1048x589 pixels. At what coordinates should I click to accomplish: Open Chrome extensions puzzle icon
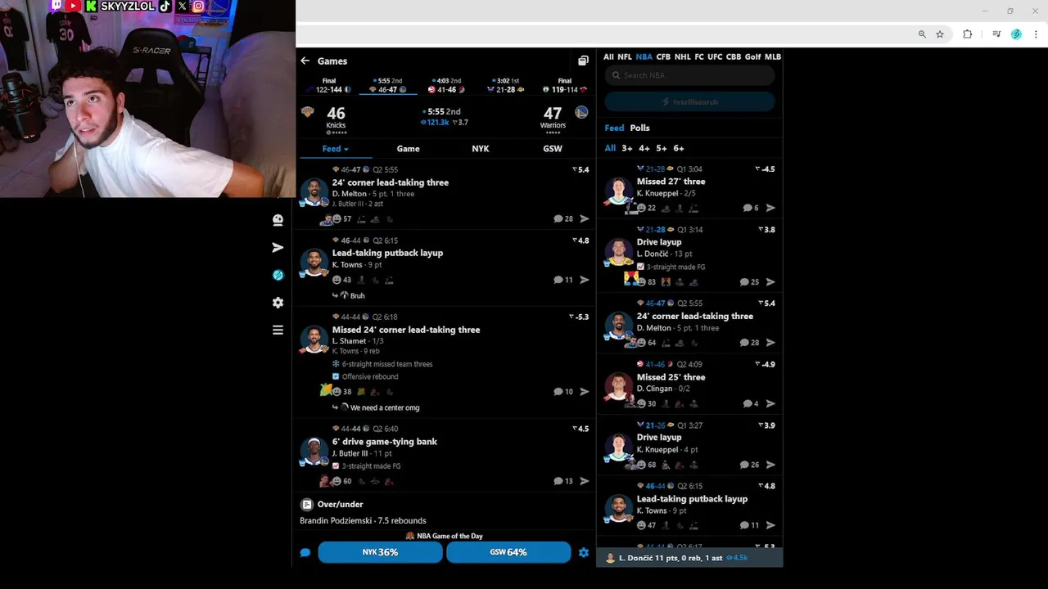click(968, 34)
